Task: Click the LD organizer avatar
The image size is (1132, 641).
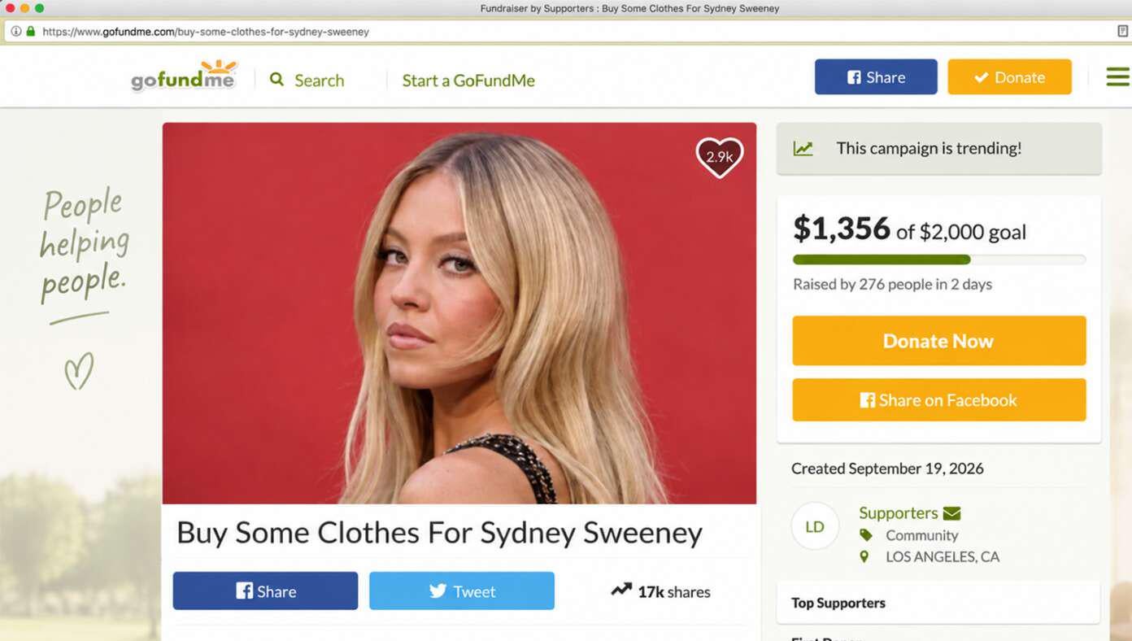Action: [x=815, y=526]
